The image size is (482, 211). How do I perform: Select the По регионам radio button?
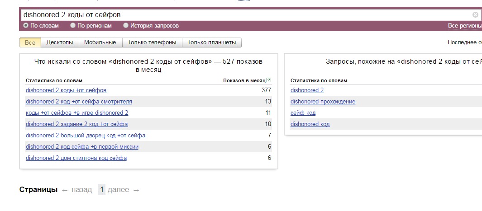click(x=72, y=25)
